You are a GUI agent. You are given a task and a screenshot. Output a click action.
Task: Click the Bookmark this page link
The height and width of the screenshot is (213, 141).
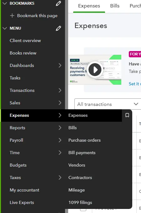(37, 16)
